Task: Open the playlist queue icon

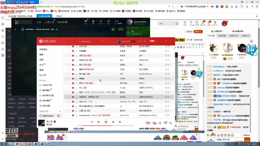Action: [x=171, y=123]
